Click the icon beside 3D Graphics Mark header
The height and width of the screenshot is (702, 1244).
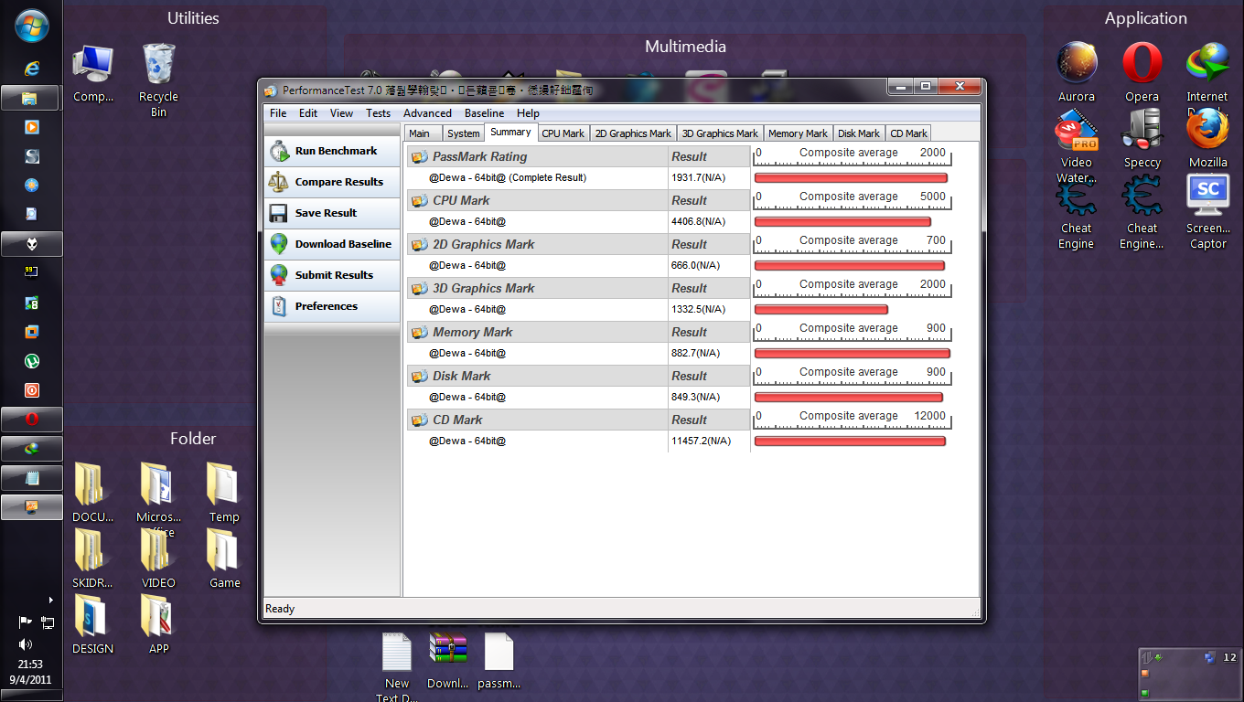[419, 288]
